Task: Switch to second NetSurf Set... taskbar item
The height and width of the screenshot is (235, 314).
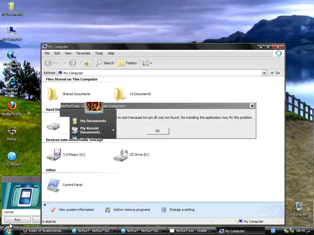Action: 143,231
